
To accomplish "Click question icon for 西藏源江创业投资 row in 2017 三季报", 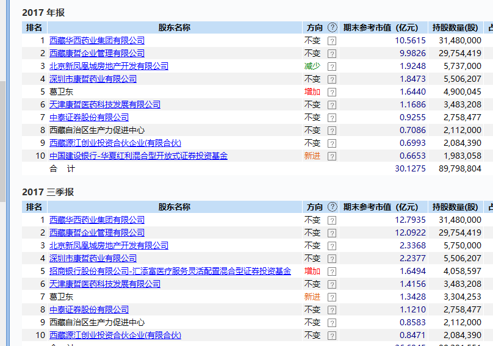I will pos(332,336).
